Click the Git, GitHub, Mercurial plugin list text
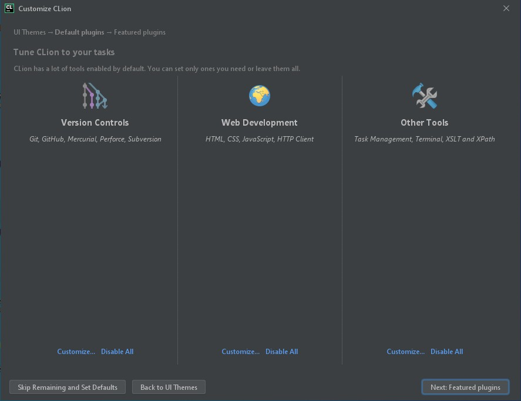Image resolution: width=521 pixels, height=401 pixels. [x=95, y=139]
